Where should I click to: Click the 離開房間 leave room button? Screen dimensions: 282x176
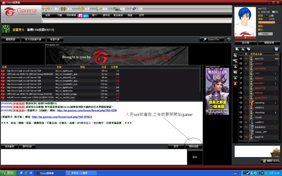pyautogui.click(x=10, y=40)
